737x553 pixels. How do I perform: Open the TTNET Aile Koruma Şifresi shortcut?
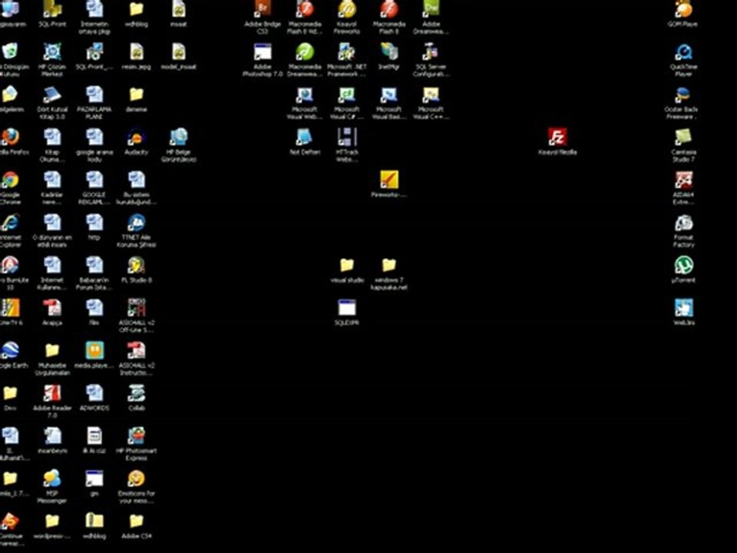(x=137, y=223)
